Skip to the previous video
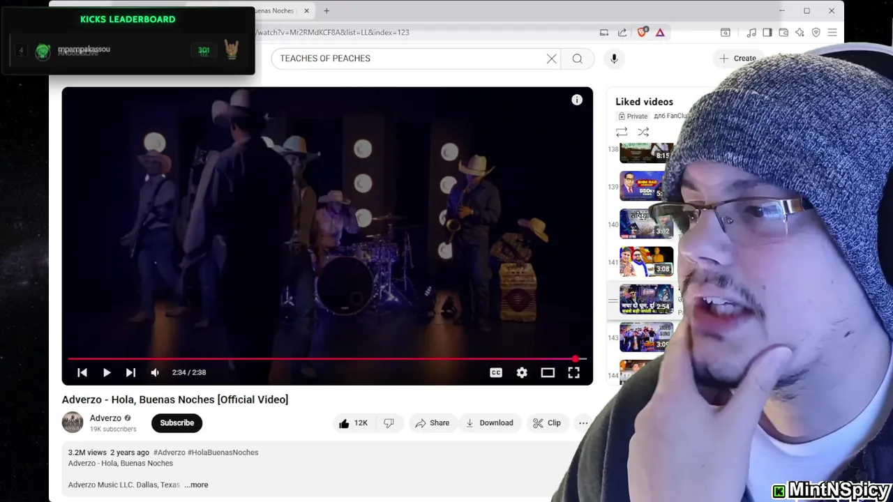893x502 pixels. click(x=82, y=372)
